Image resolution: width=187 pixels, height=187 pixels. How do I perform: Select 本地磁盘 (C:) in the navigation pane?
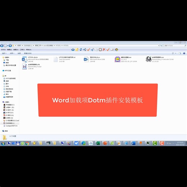pos(10,105)
